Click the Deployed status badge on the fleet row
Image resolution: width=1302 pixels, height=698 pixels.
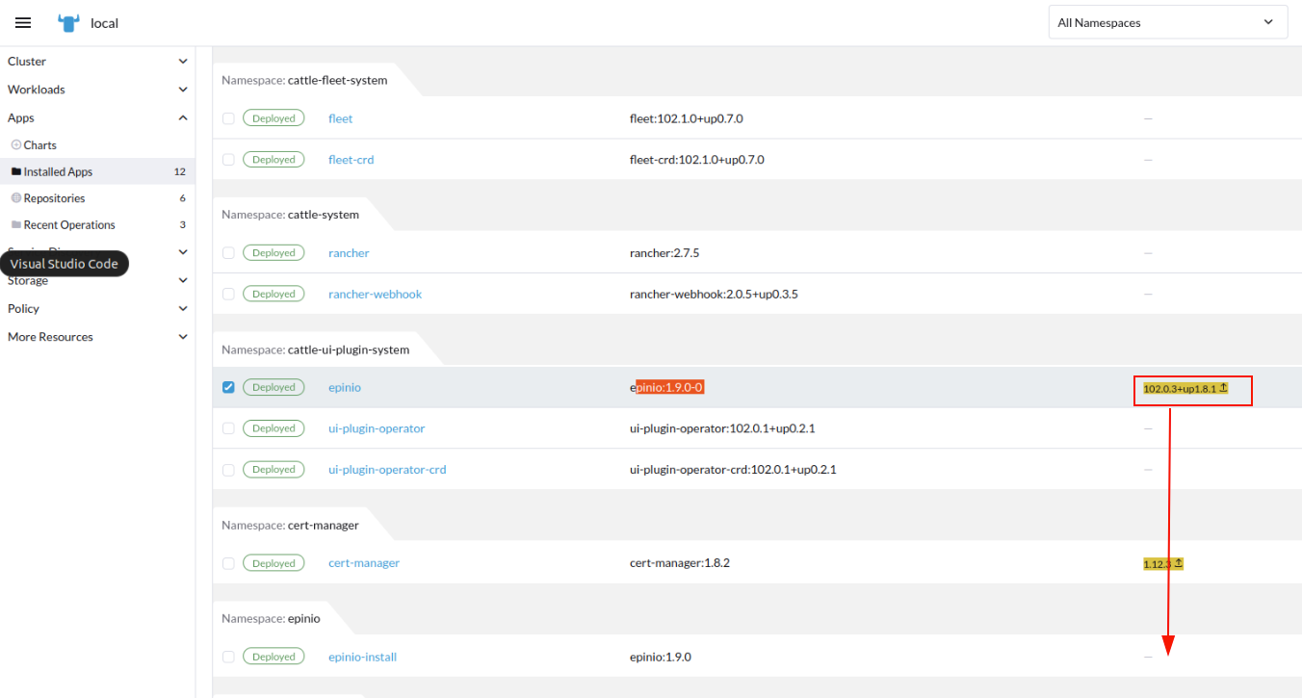tap(273, 117)
